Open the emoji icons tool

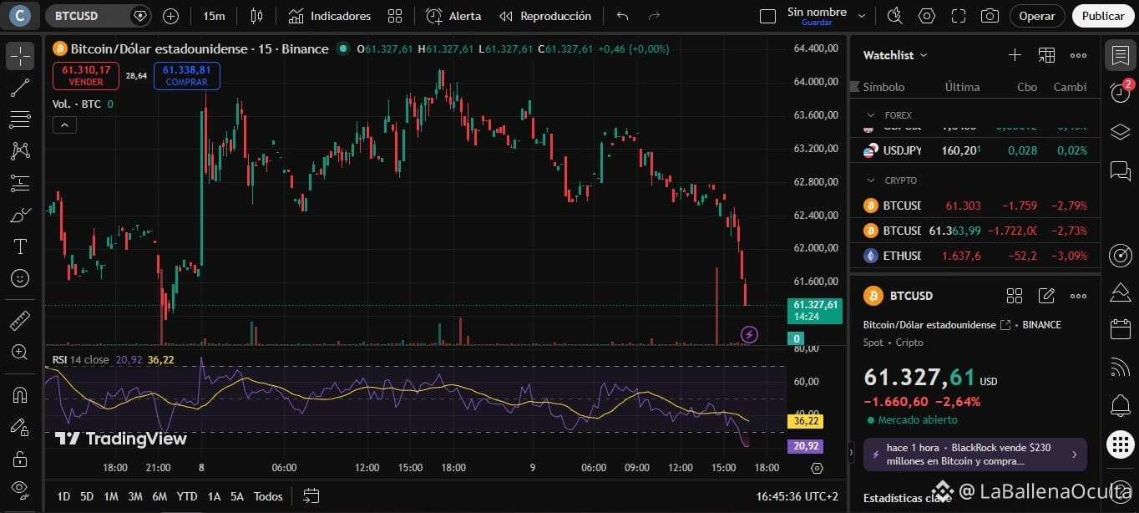[20, 278]
